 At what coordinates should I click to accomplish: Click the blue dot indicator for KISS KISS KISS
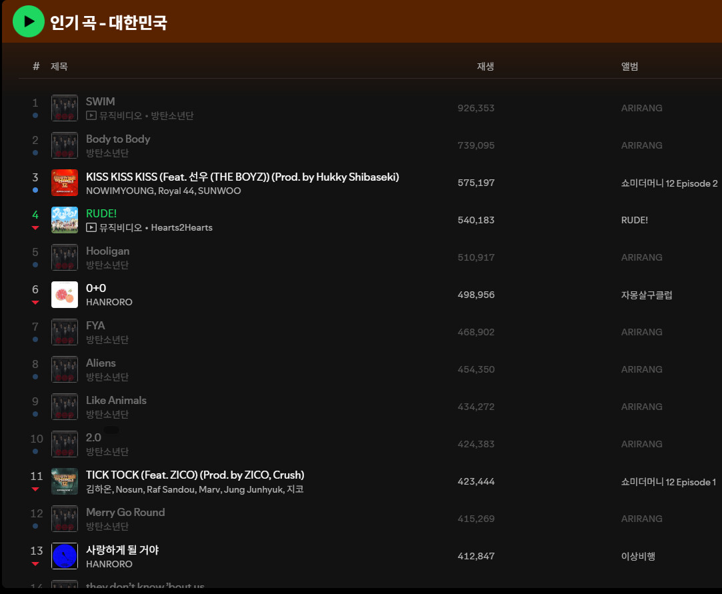coord(35,190)
